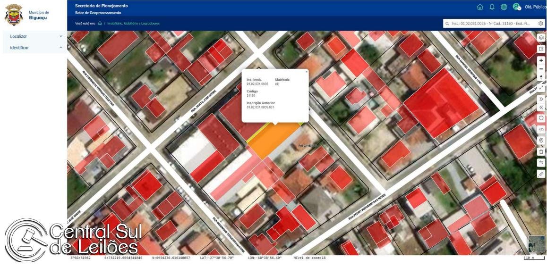Open the map layers panel
The height and width of the screenshot is (267, 547).
[x=541, y=38]
